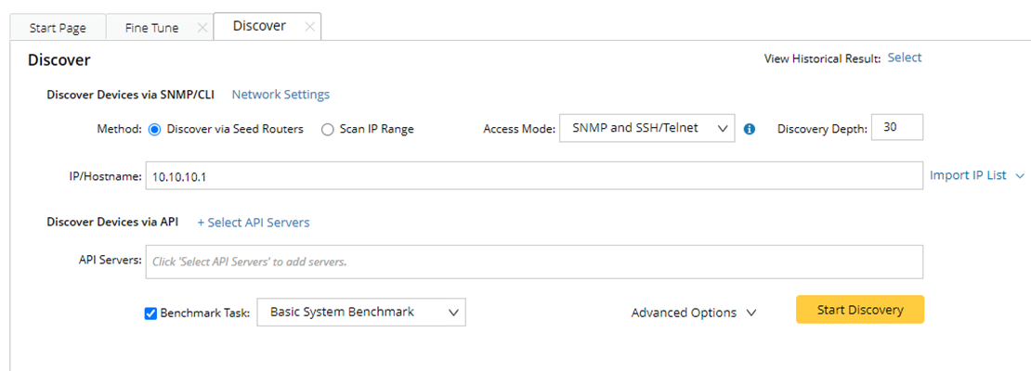
Task: Switch to the Fine Tune tab
Action: point(151,28)
